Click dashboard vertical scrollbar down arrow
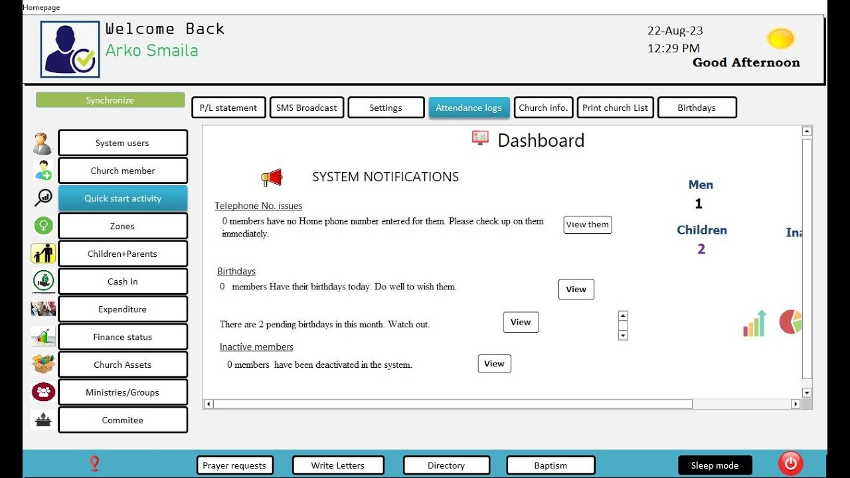The height and width of the screenshot is (478, 850). 807,392
